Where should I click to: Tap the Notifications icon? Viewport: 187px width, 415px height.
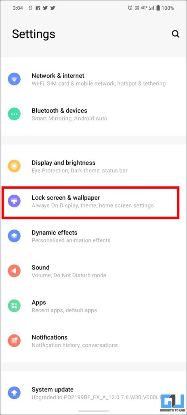click(x=14, y=340)
